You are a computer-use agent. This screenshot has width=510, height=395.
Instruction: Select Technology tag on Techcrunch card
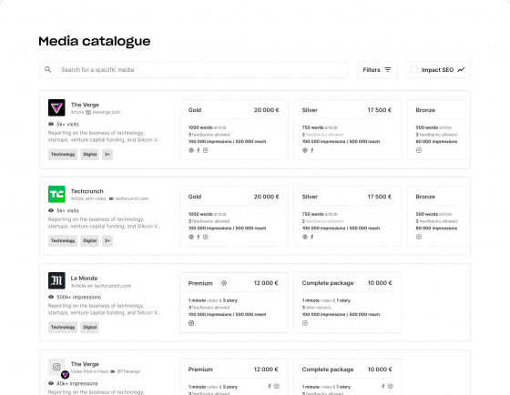pos(63,240)
